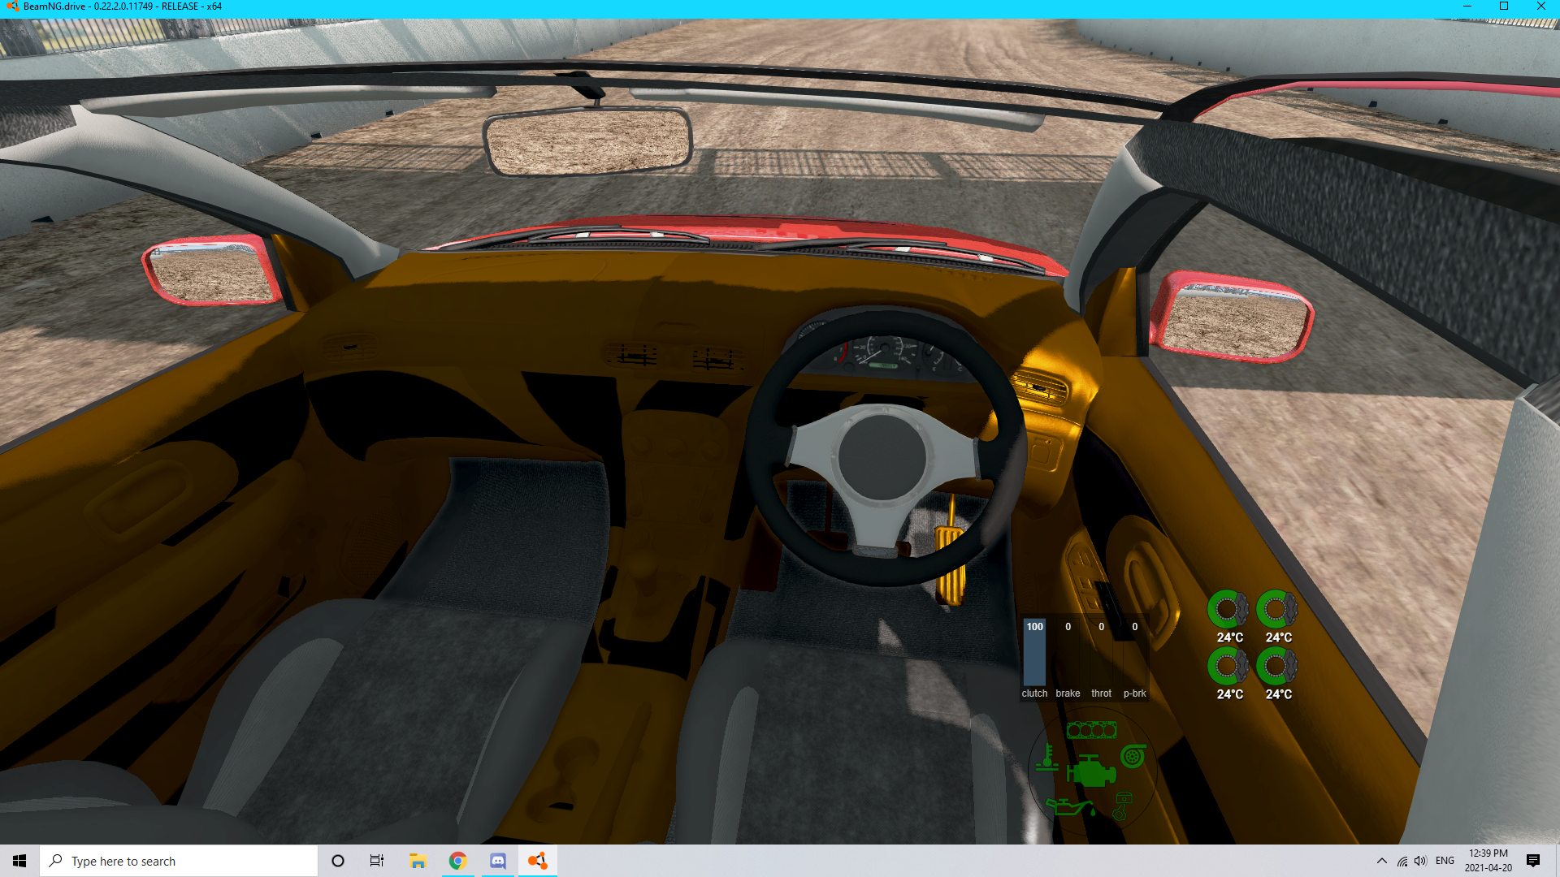This screenshot has height=877, width=1560.
Task: Open Google Chrome from the taskbar
Action: pos(458,861)
